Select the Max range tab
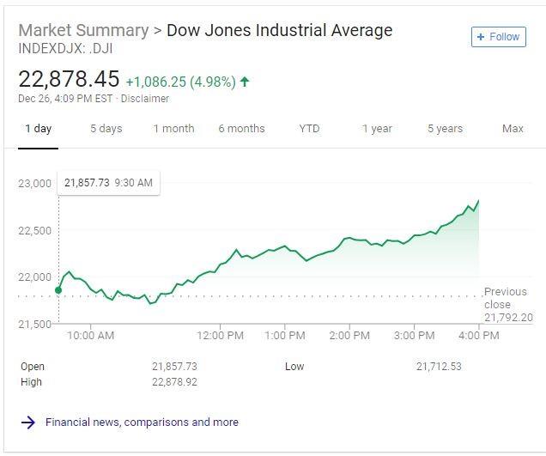The height and width of the screenshot is (456, 546). pos(513,129)
